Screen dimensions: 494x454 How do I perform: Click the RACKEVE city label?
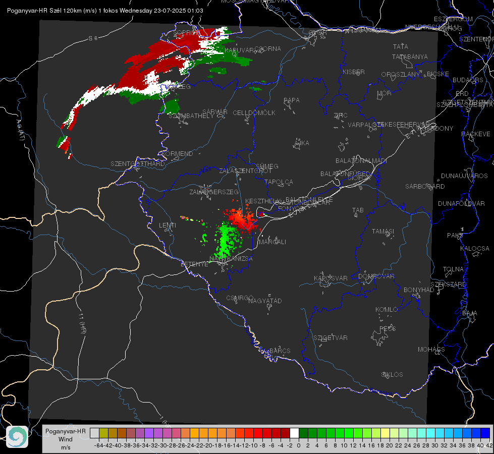tap(476, 134)
